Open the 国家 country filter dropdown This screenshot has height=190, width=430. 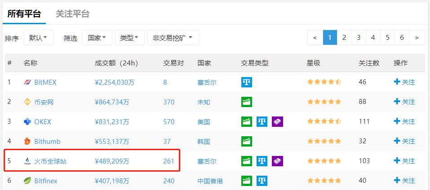pos(97,38)
